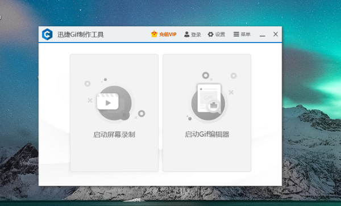Open the 充值VIP recharge option
The width and height of the screenshot is (341, 206).
click(x=164, y=34)
